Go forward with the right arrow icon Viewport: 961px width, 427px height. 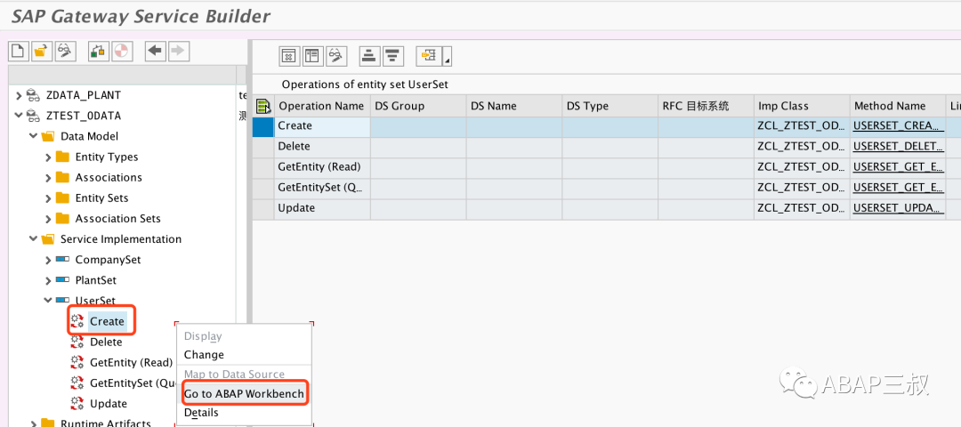(x=178, y=52)
